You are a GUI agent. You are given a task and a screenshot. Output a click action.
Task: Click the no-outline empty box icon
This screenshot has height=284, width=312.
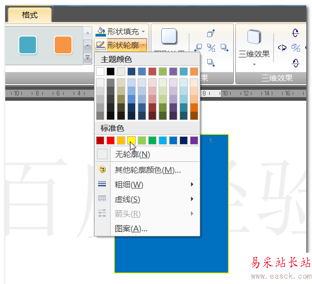(x=102, y=154)
